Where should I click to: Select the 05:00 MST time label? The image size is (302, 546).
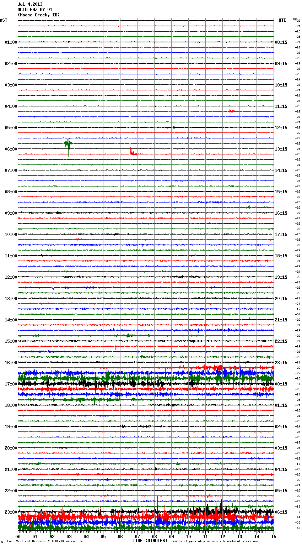click(11, 127)
